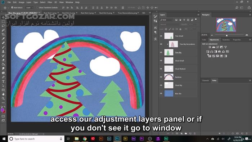Select the Clone Stamp tool
The width and height of the screenshot is (252, 142).
coord(3,52)
